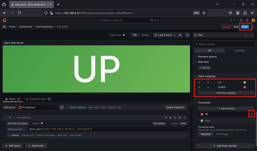Screen dimensions: 257x151
Task: Click Edit value mappings button
Action: point(226,93)
